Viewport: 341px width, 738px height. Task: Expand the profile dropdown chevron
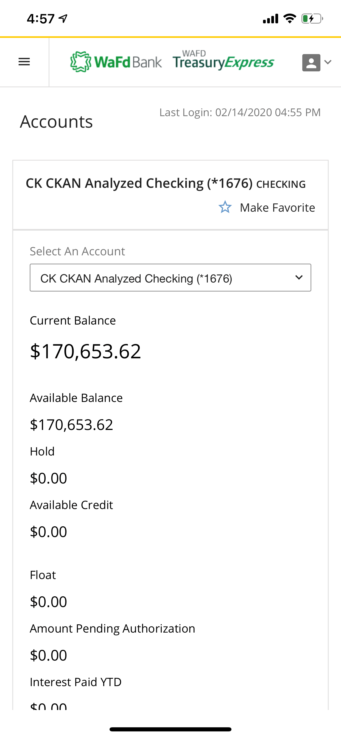328,62
